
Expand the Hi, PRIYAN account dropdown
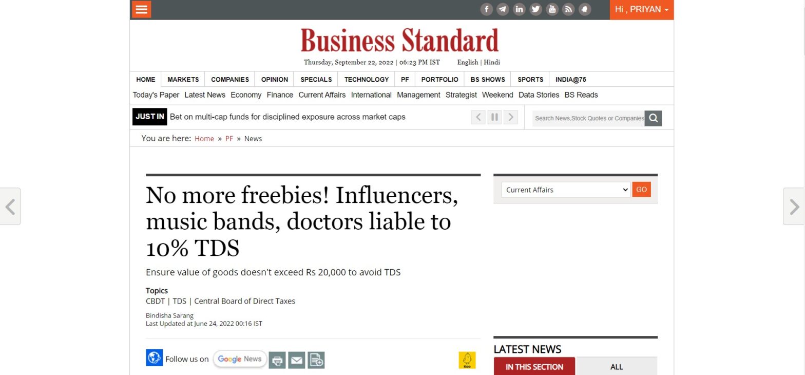(642, 10)
